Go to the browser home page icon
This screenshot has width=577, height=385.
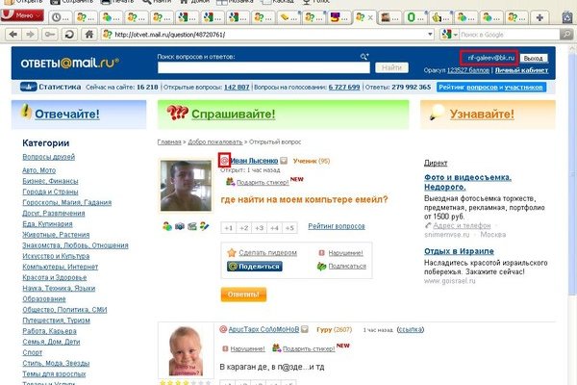(x=90, y=35)
